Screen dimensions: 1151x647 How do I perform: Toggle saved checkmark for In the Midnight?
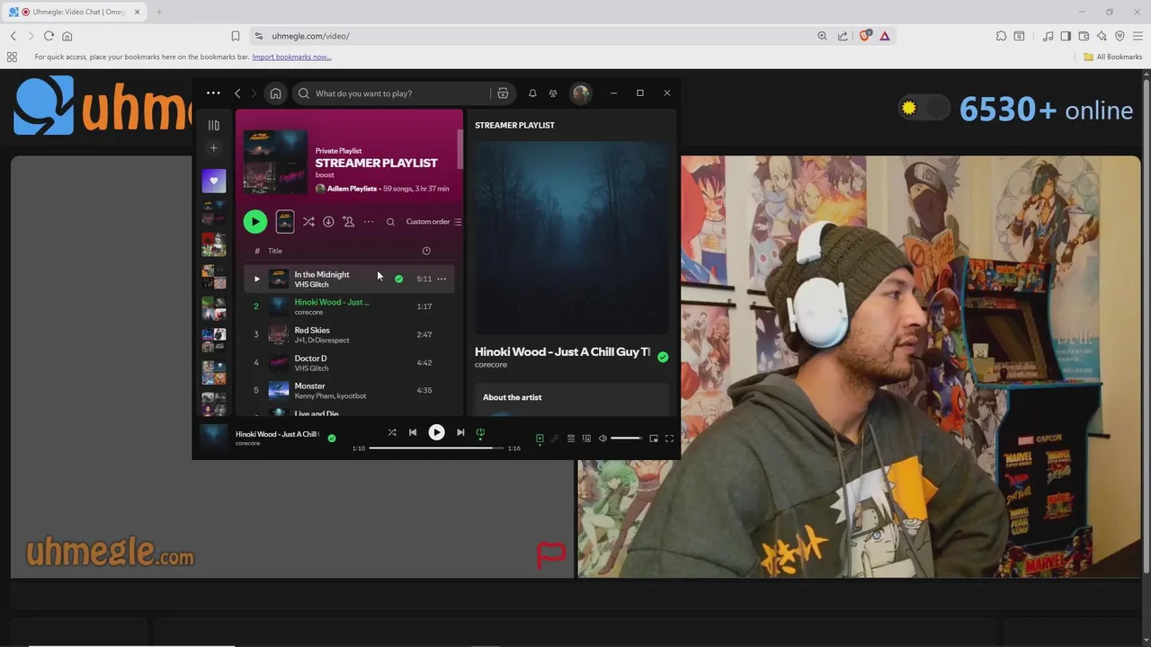pos(399,279)
